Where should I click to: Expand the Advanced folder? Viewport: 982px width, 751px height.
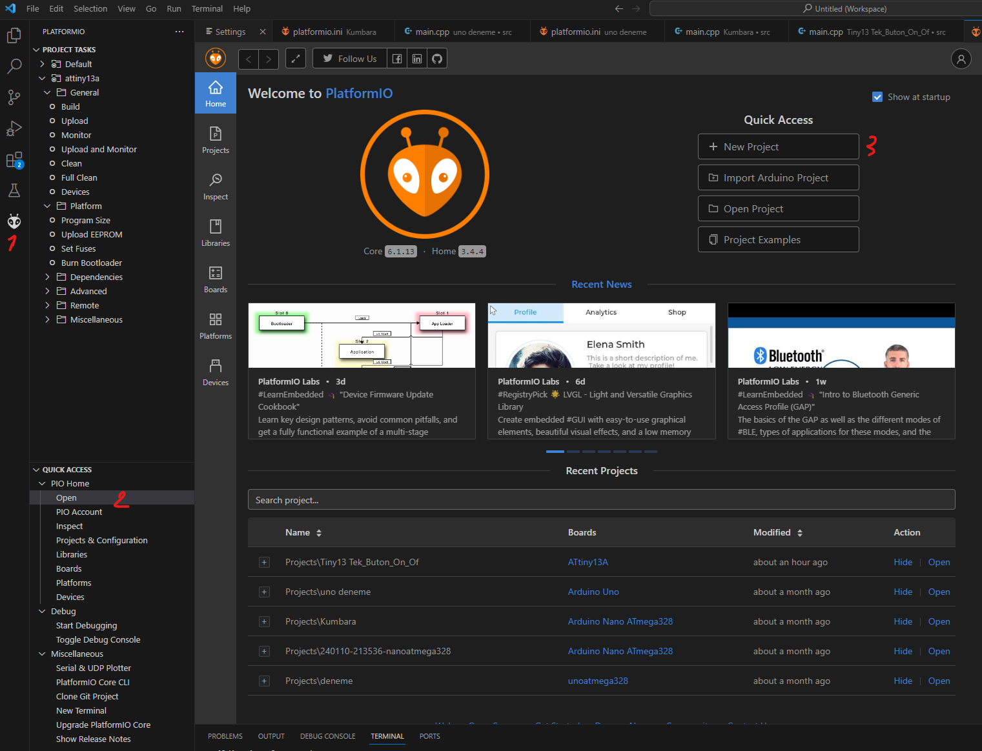(47, 291)
